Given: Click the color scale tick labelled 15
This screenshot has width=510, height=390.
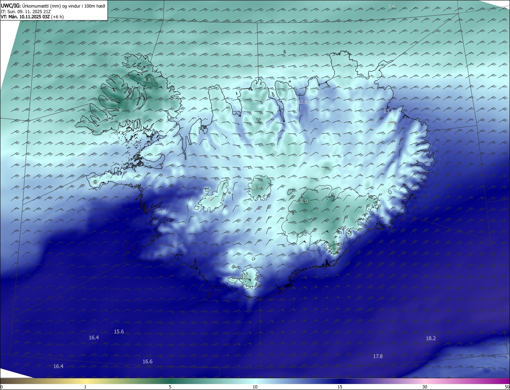Looking at the screenshot, I should 340,387.
